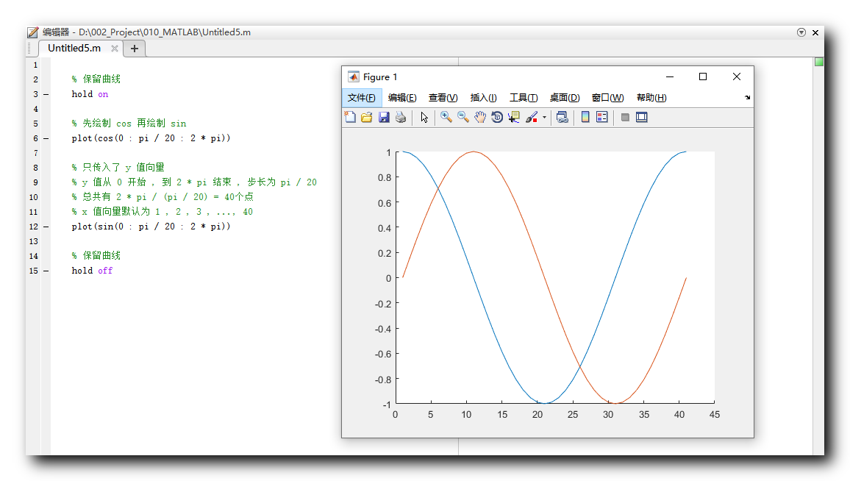This screenshot has width=850, height=481.
Task: Save figure using floppy disk icon
Action: pos(384,117)
